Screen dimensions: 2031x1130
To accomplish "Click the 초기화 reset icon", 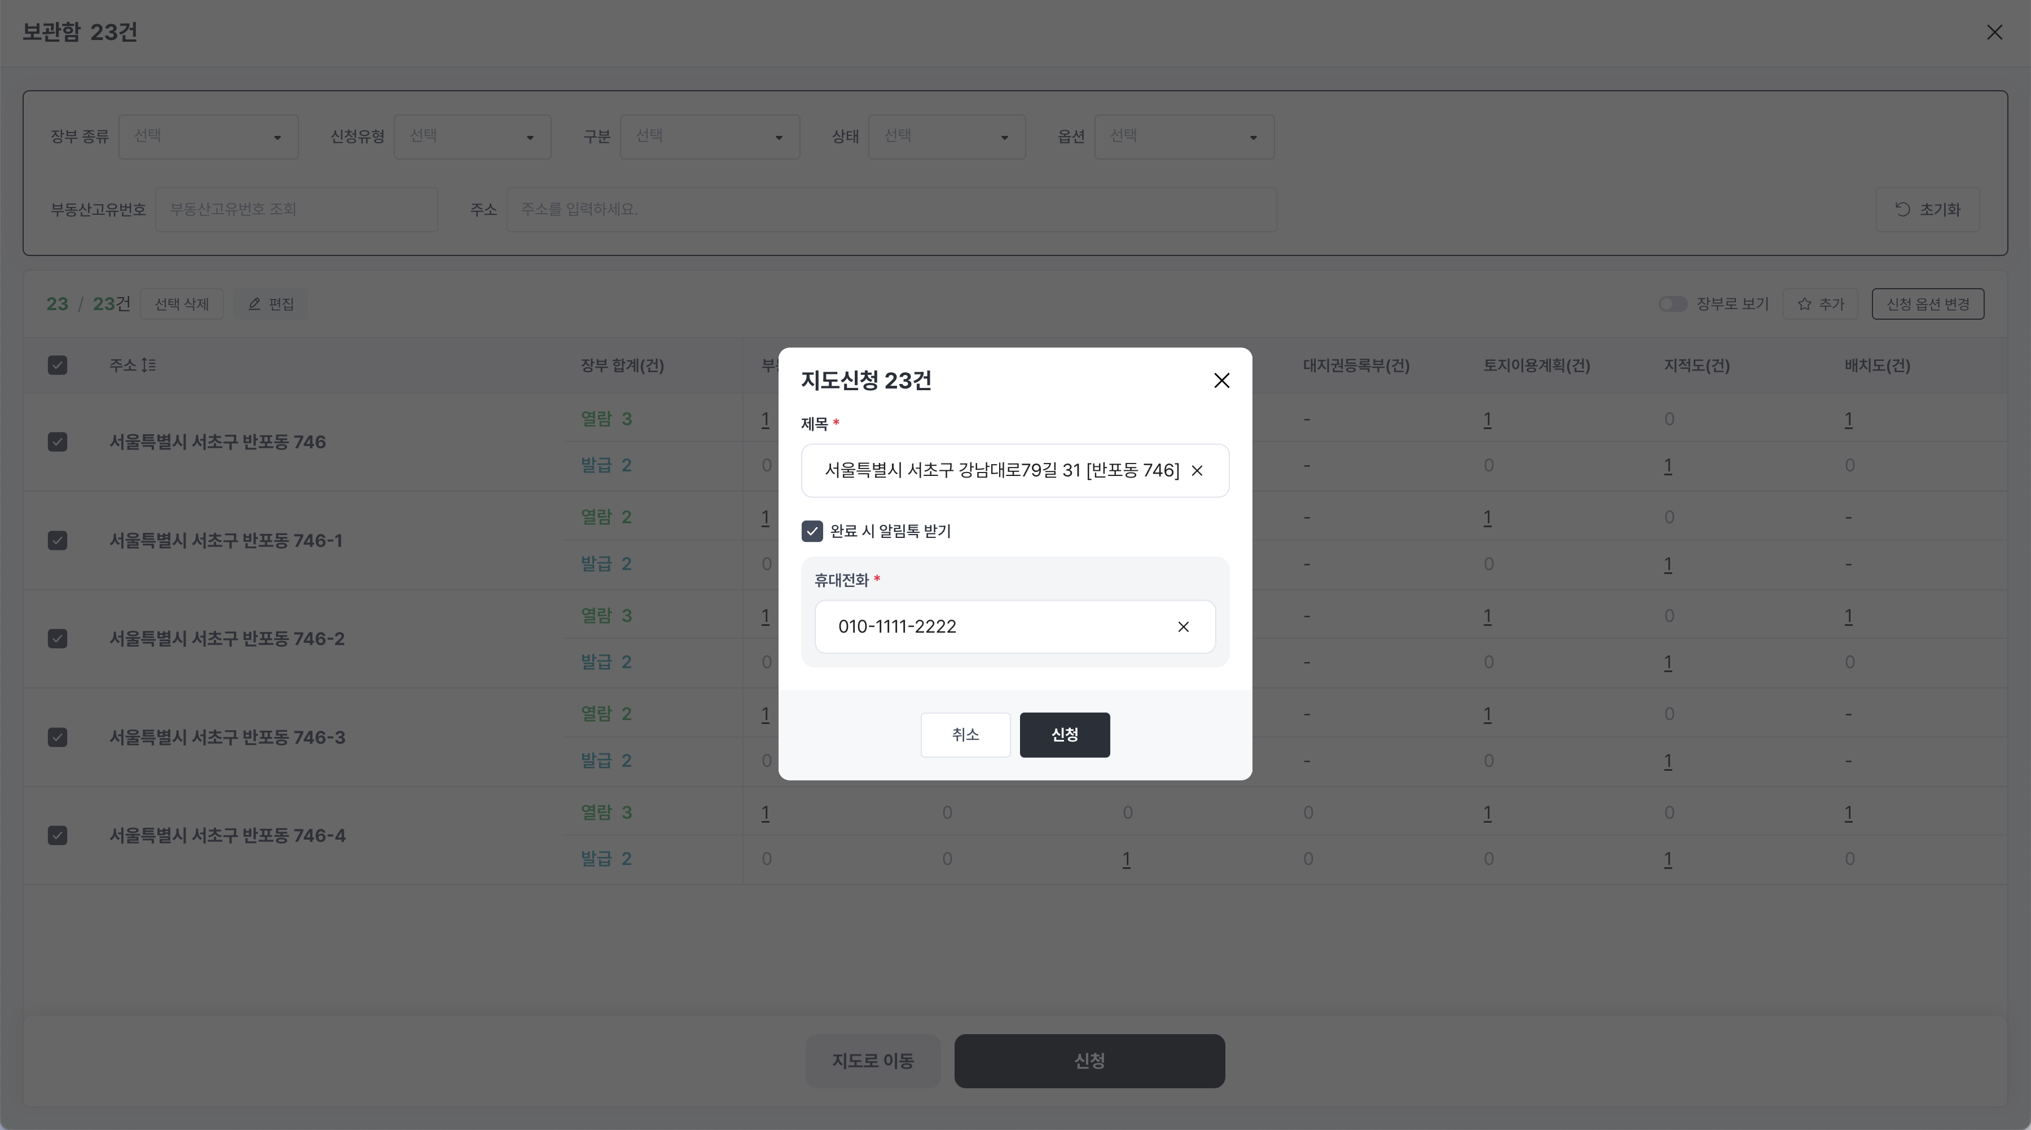I will point(1902,209).
